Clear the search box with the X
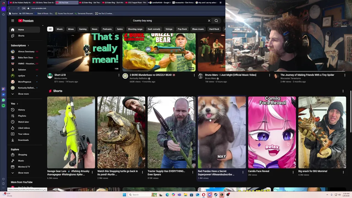 pos(209,21)
